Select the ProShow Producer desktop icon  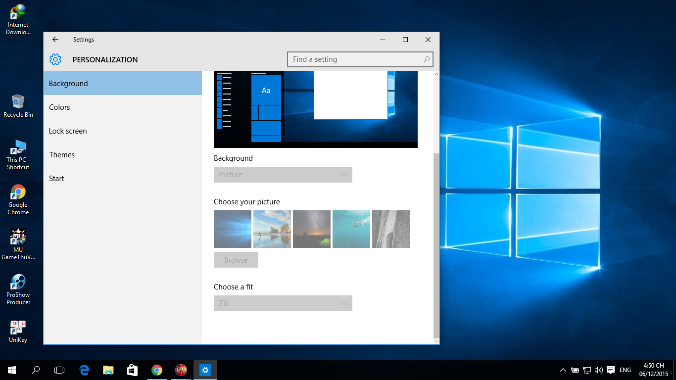tap(18, 290)
